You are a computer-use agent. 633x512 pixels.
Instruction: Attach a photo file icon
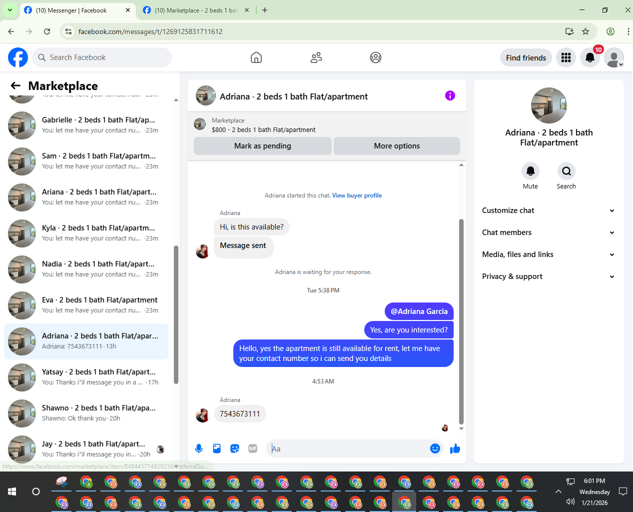pos(217,448)
